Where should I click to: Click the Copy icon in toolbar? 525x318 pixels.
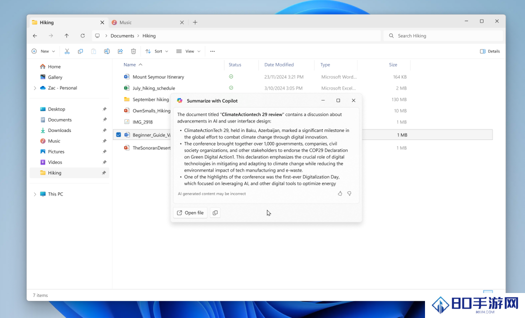(x=80, y=51)
